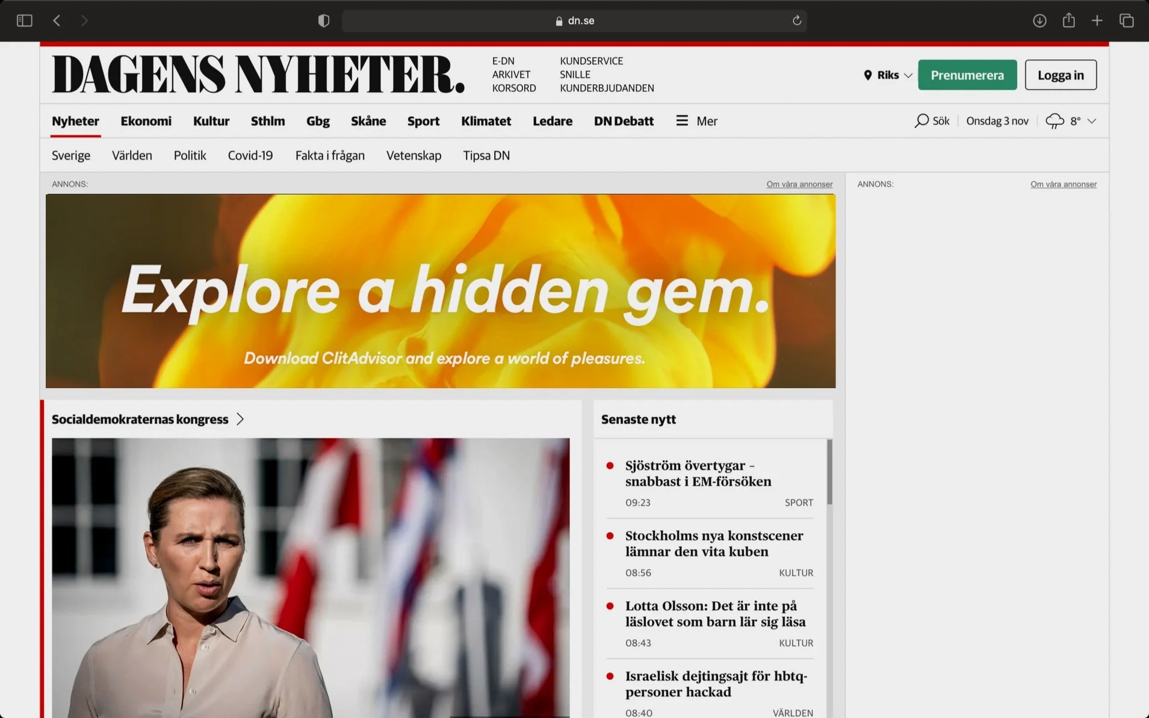Click the rain cloud weather icon
The height and width of the screenshot is (718, 1149).
pyautogui.click(x=1055, y=121)
